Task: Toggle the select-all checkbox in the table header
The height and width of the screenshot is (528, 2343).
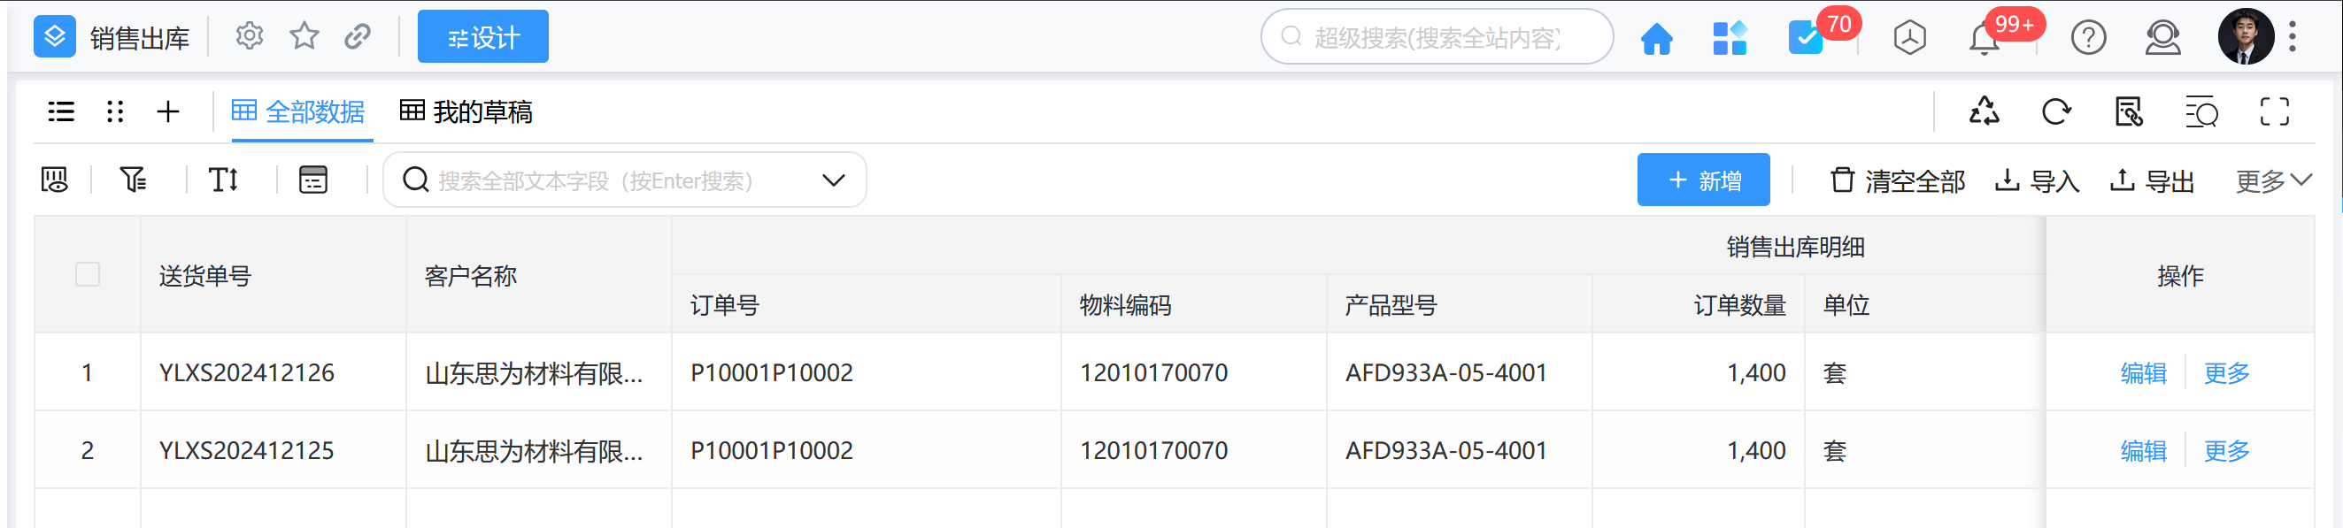Action: (88, 274)
